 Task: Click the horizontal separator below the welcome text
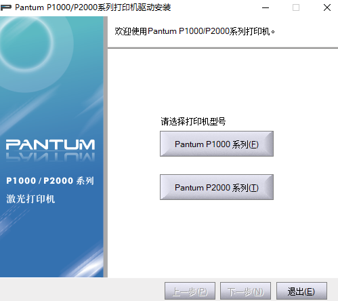[223, 48]
